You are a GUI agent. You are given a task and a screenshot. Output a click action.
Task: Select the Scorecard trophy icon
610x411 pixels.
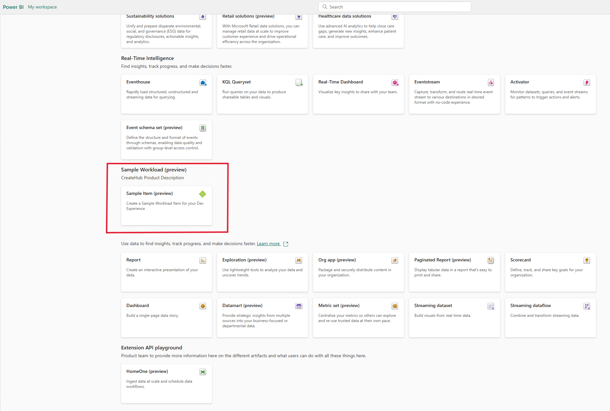point(587,260)
